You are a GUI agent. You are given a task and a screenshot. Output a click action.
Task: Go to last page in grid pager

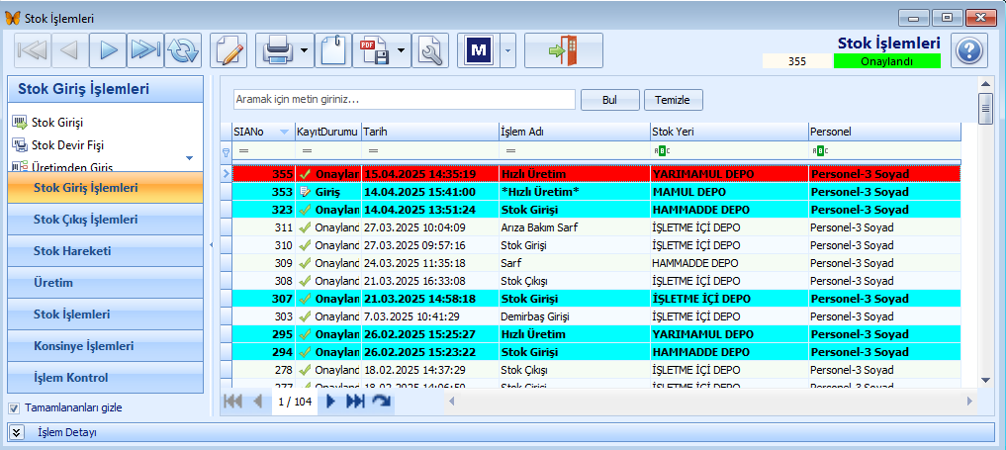point(355,402)
